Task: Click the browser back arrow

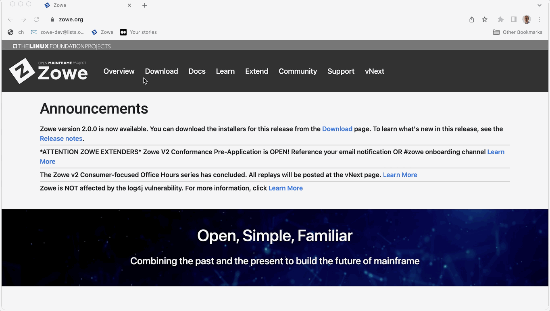Action: [10, 19]
